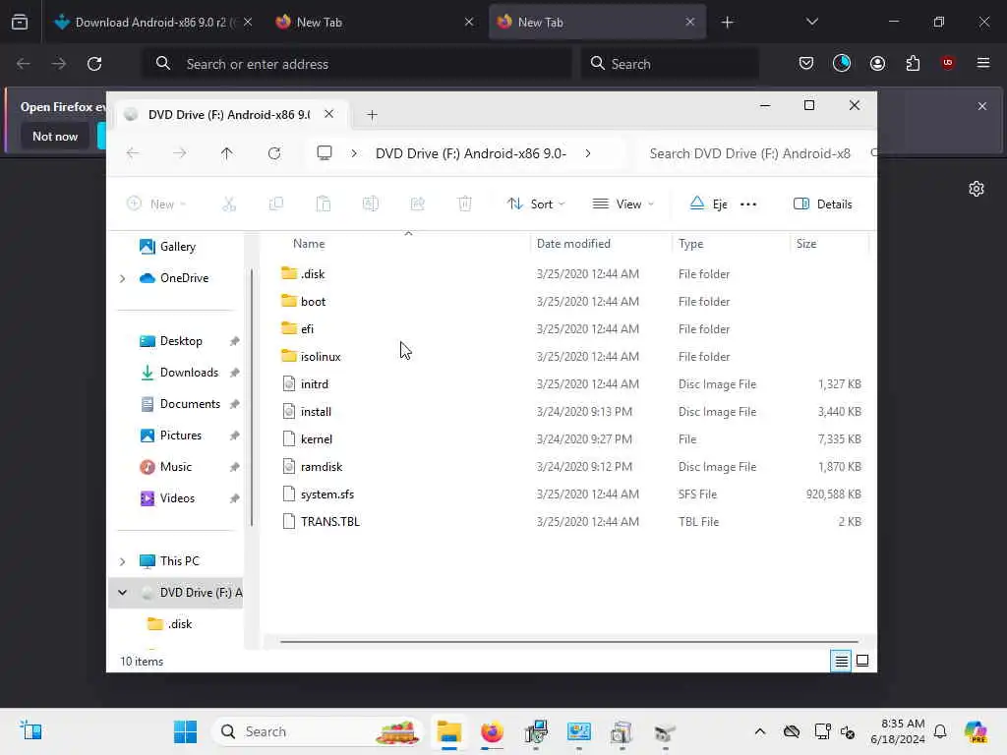Open Firefox application hamburger menu
This screenshot has width=1007, height=755.
click(983, 63)
